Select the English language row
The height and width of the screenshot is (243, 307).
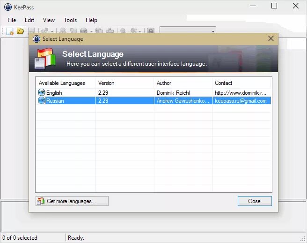[x=153, y=92]
